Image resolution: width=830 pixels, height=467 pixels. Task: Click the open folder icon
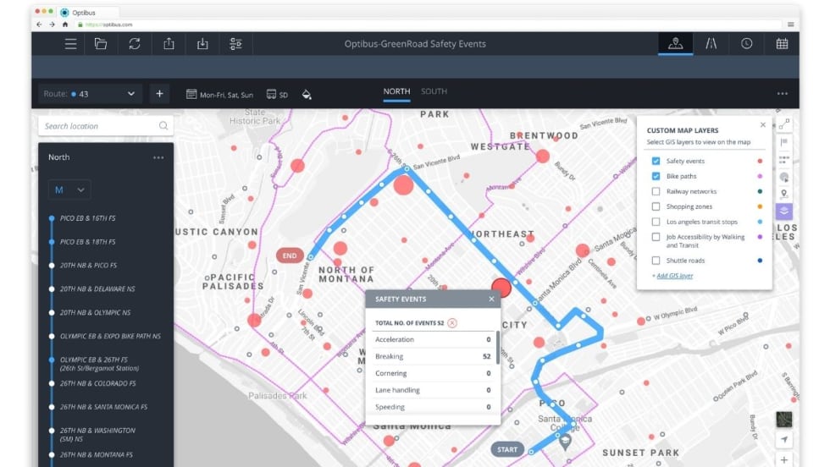pyautogui.click(x=101, y=44)
